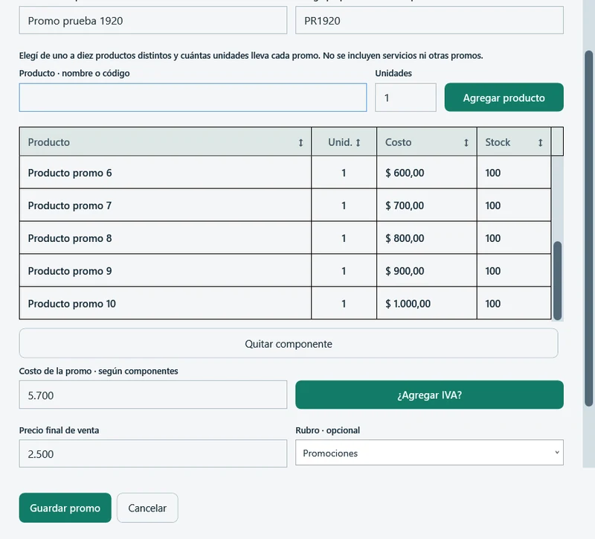Image resolution: width=595 pixels, height=539 pixels.
Task: Click the Costo de la promo field
Action: click(153, 395)
